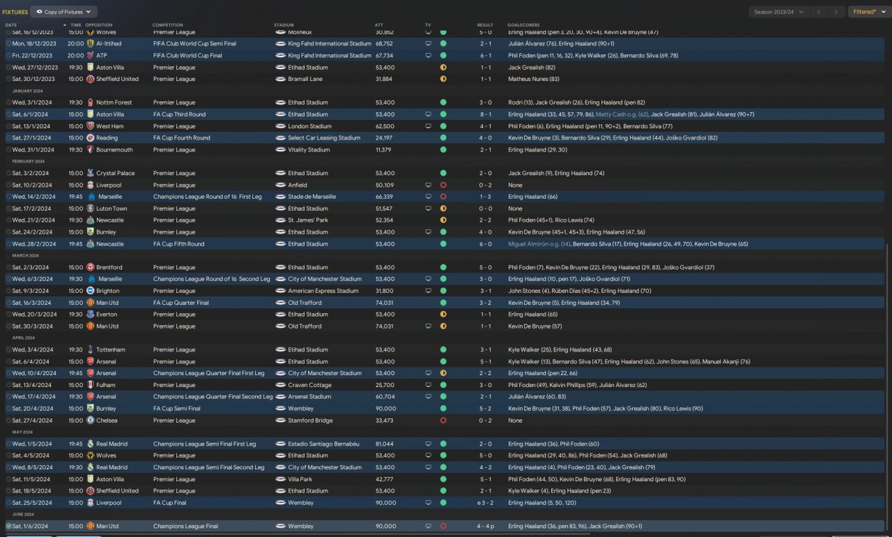This screenshot has height=537, width=892.
Task: Click the Brighton club badge
Action: tap(91, 291)
